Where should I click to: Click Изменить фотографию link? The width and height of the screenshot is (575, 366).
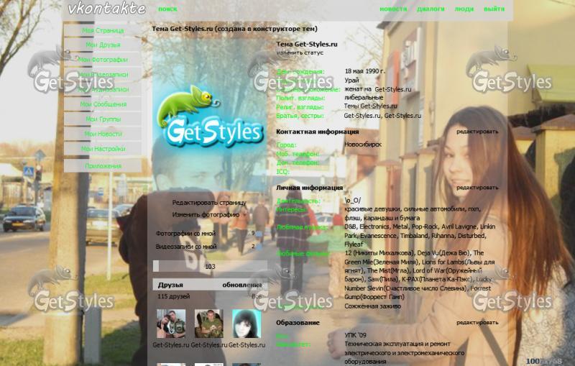(206, 214)
